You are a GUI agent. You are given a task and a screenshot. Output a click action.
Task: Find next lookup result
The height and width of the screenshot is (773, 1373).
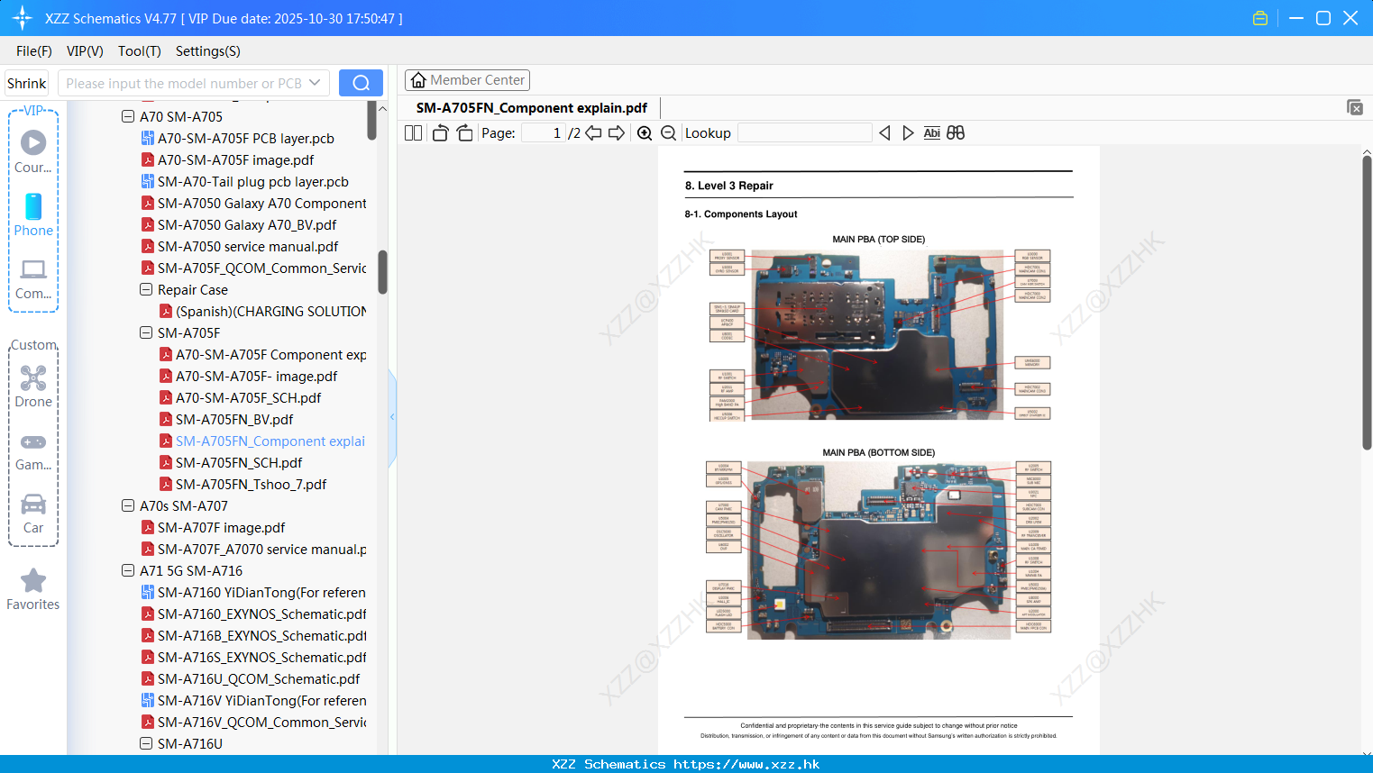tap(908, 133)
